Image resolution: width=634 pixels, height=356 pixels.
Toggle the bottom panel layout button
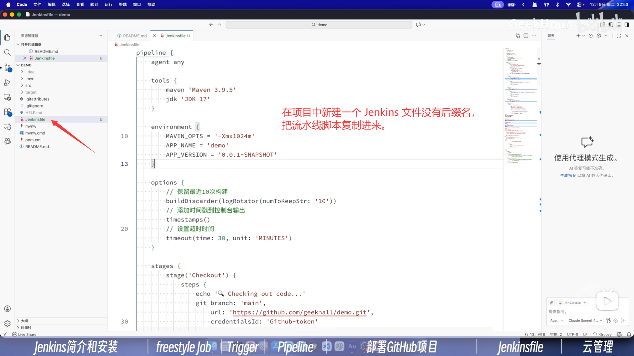point(619,25)
